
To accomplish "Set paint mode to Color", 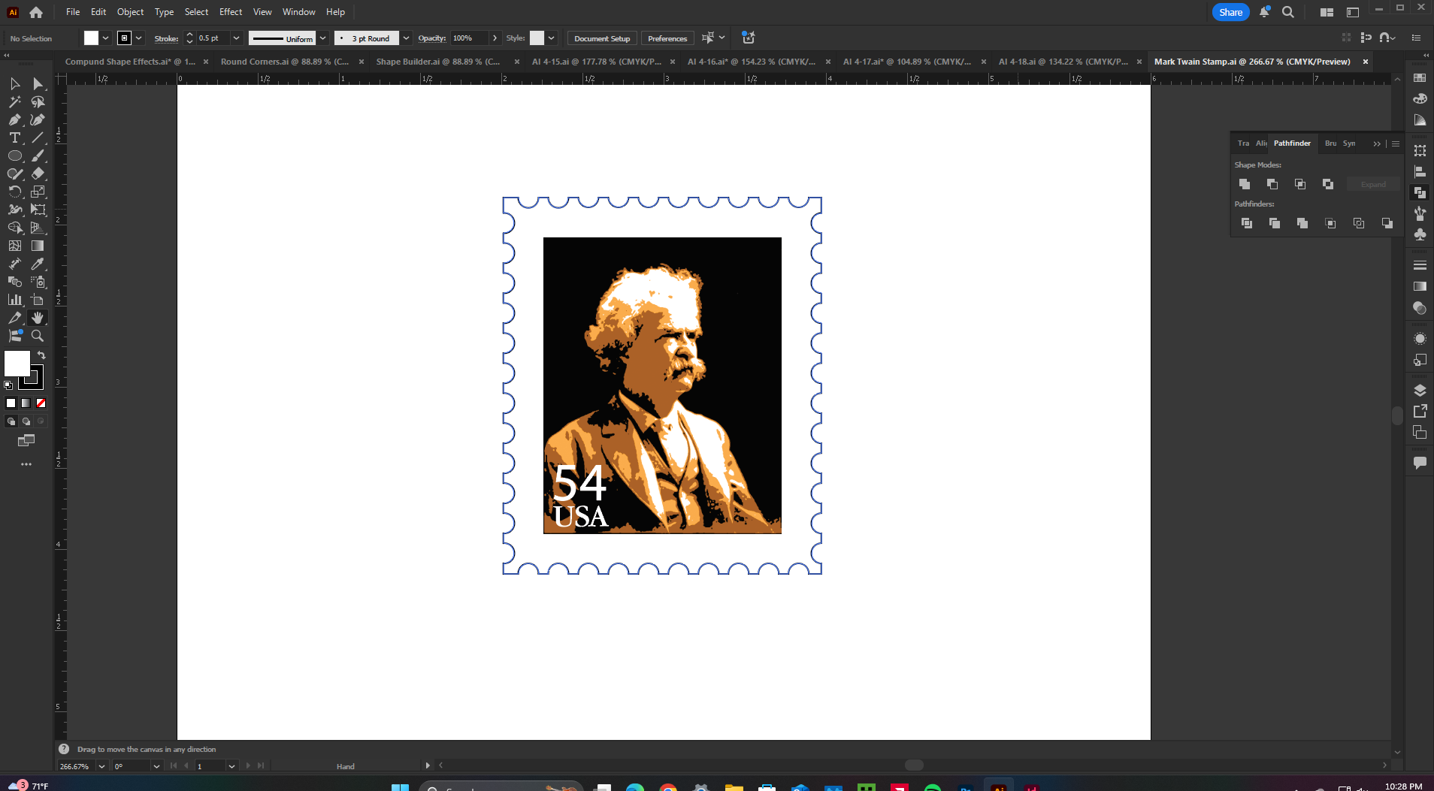I will coord(11,403).
